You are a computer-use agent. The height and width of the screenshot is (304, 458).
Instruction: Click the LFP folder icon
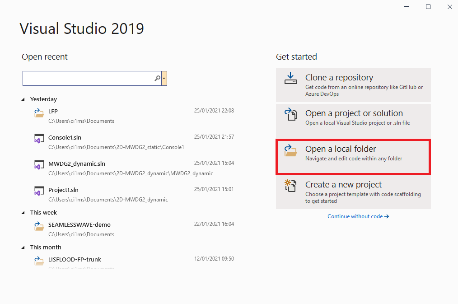39,113
